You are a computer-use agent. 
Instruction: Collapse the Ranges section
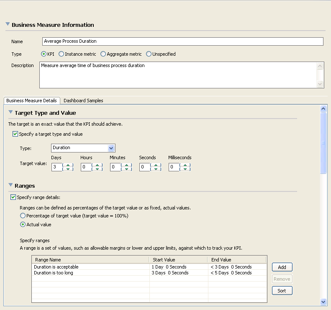click(x=11, y=185)
